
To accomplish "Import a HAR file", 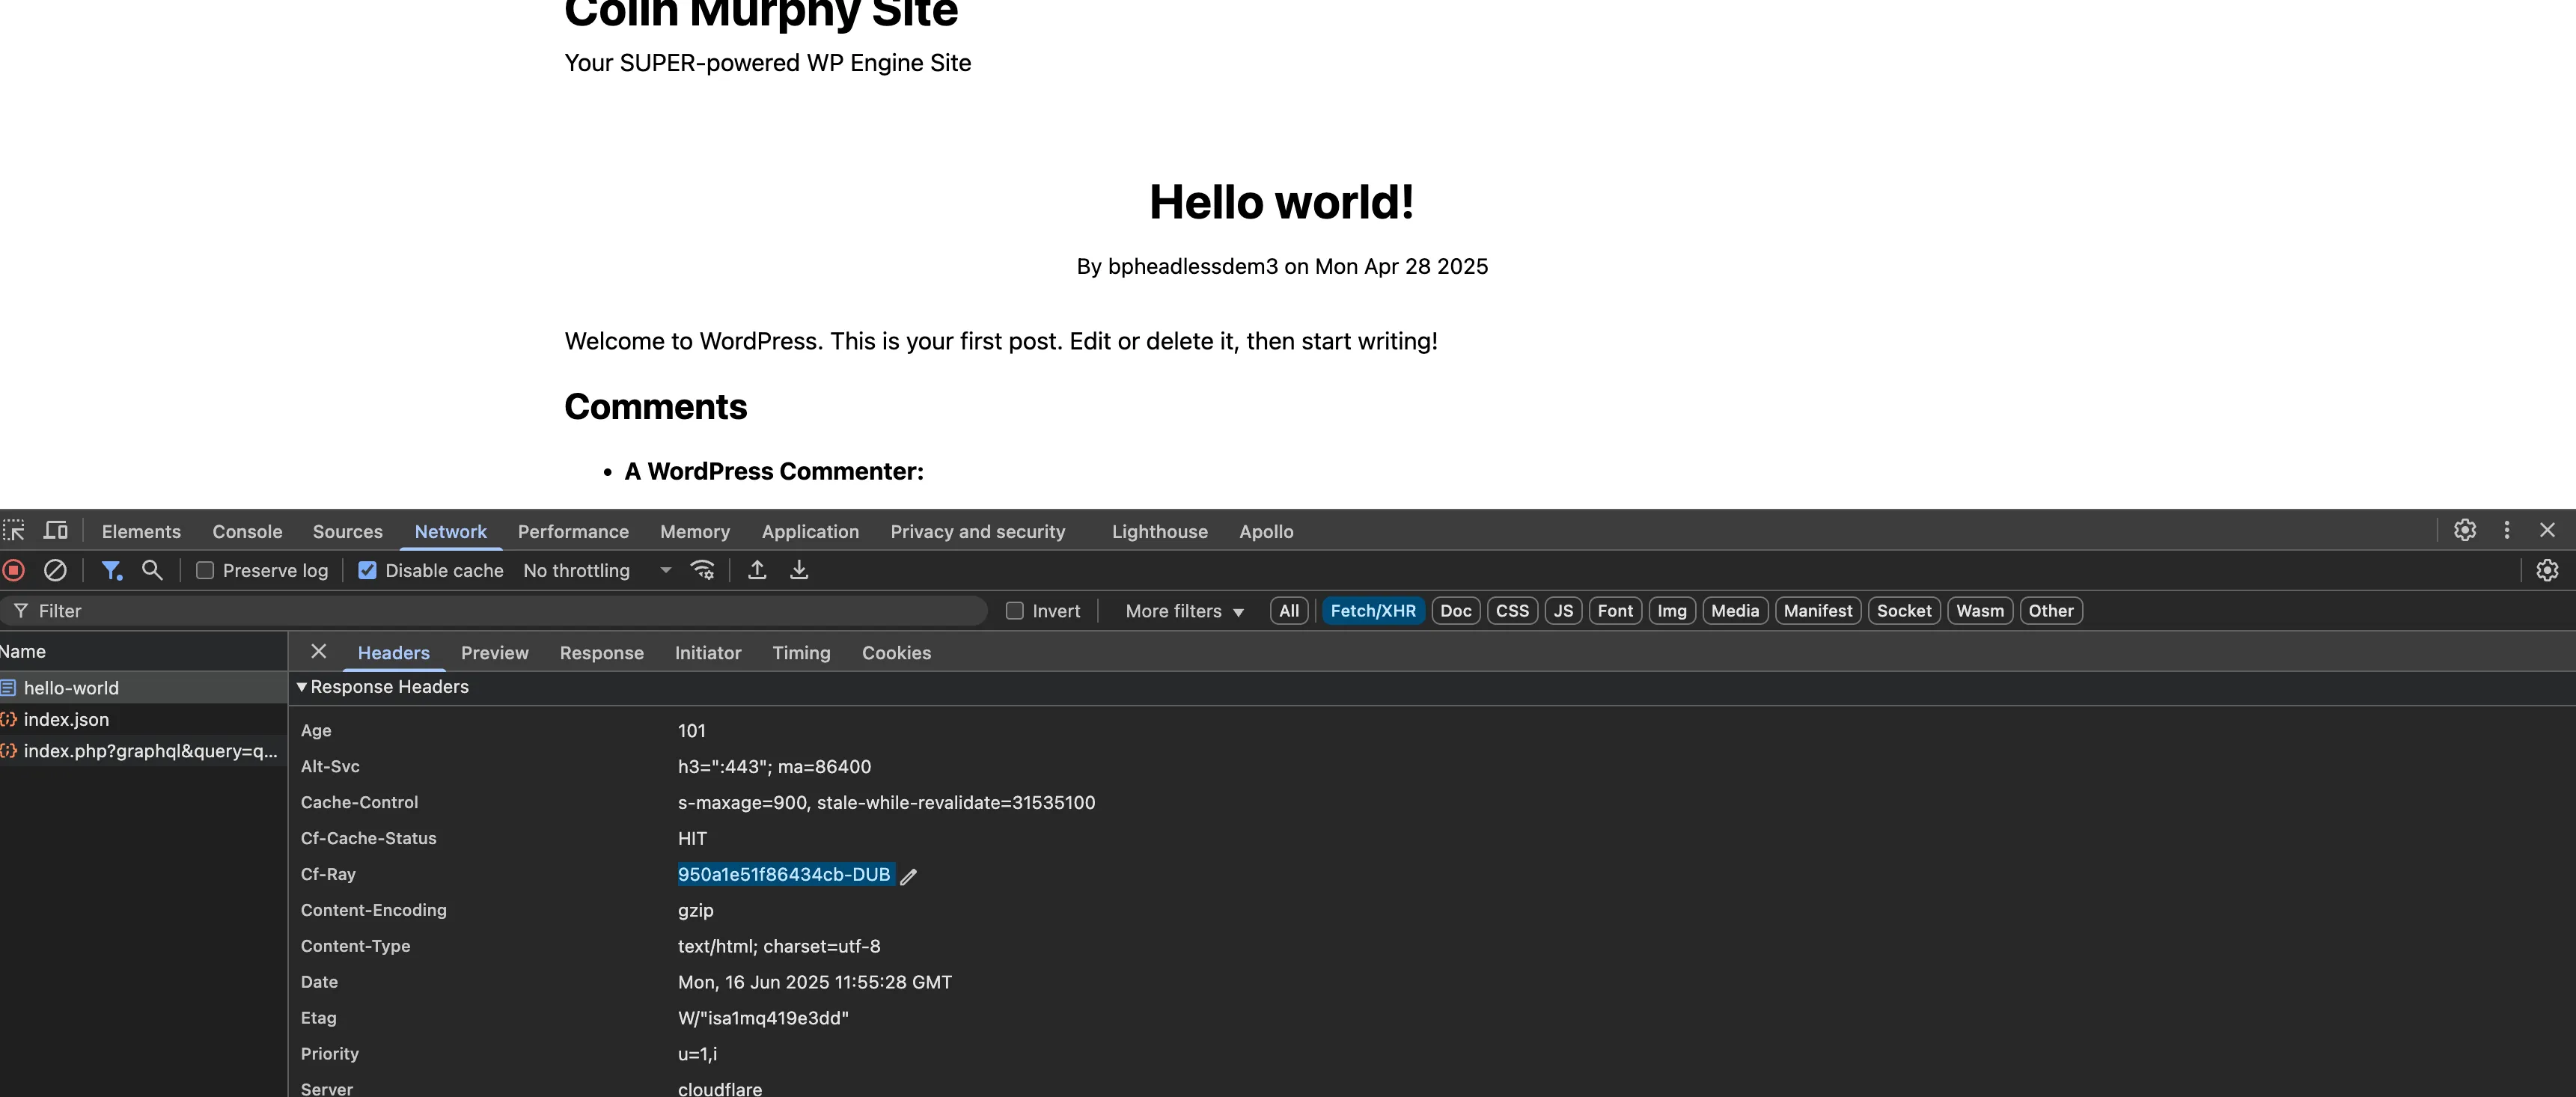I will 757,570.
